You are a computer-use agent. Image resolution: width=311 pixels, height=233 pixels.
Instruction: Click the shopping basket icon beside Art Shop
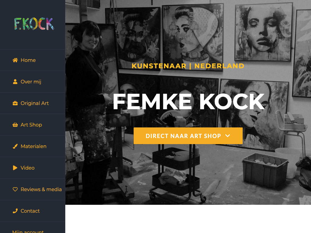coord(15,125)
